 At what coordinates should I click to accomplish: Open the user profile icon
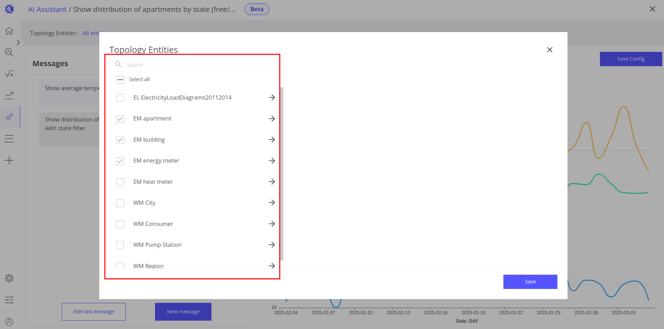tap(9, 322)
